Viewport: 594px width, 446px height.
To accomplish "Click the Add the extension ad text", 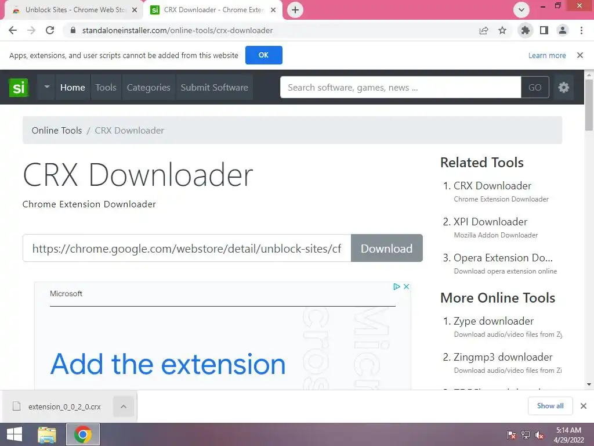I will [168, 364].
